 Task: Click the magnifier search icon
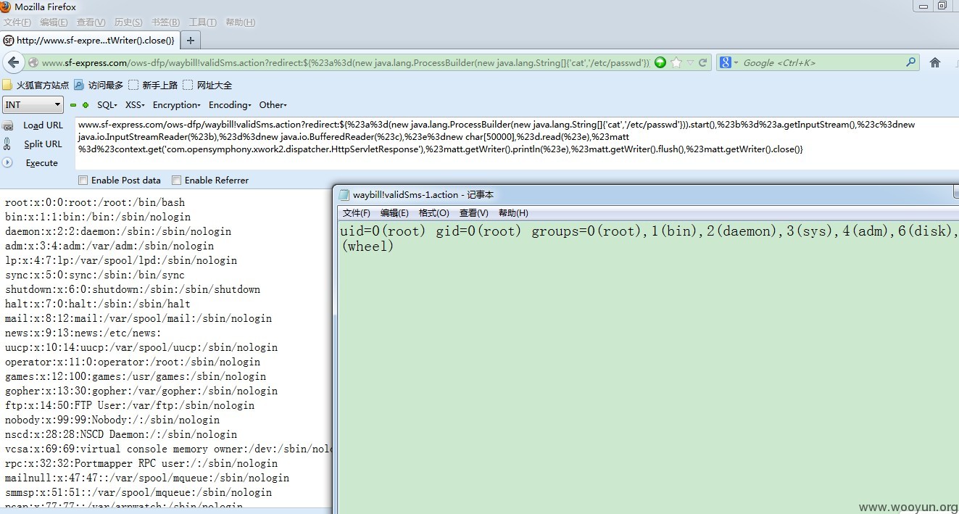tap(911, 62)
